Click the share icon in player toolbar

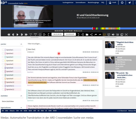tap(91, 35)
